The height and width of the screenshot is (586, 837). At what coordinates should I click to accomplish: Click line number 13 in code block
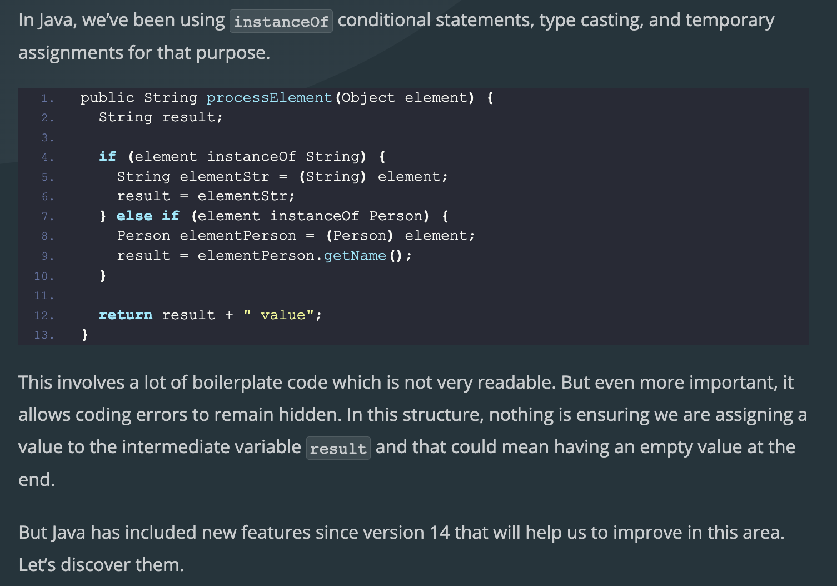[44, 335]
